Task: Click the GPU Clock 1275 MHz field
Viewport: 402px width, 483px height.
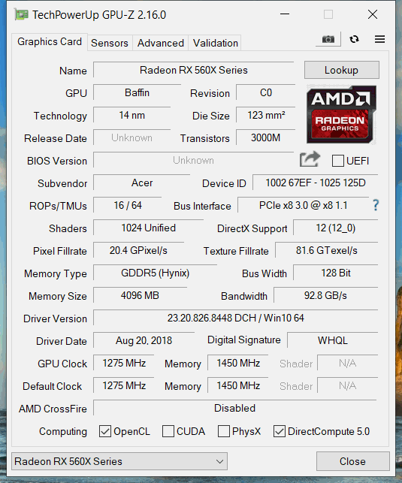Action: 124,363
